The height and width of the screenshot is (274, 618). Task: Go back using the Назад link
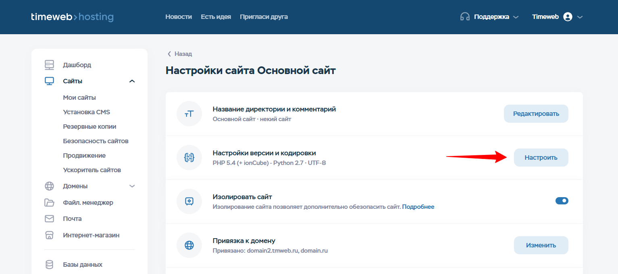pyautogui.click(x=180, y=54)
